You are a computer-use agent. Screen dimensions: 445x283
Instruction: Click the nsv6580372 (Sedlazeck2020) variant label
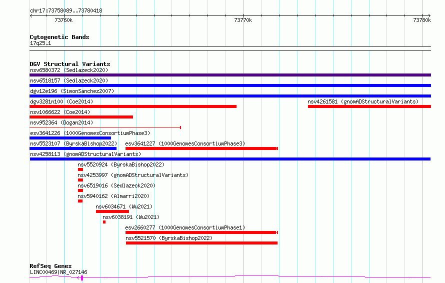(x=69, y=70)
